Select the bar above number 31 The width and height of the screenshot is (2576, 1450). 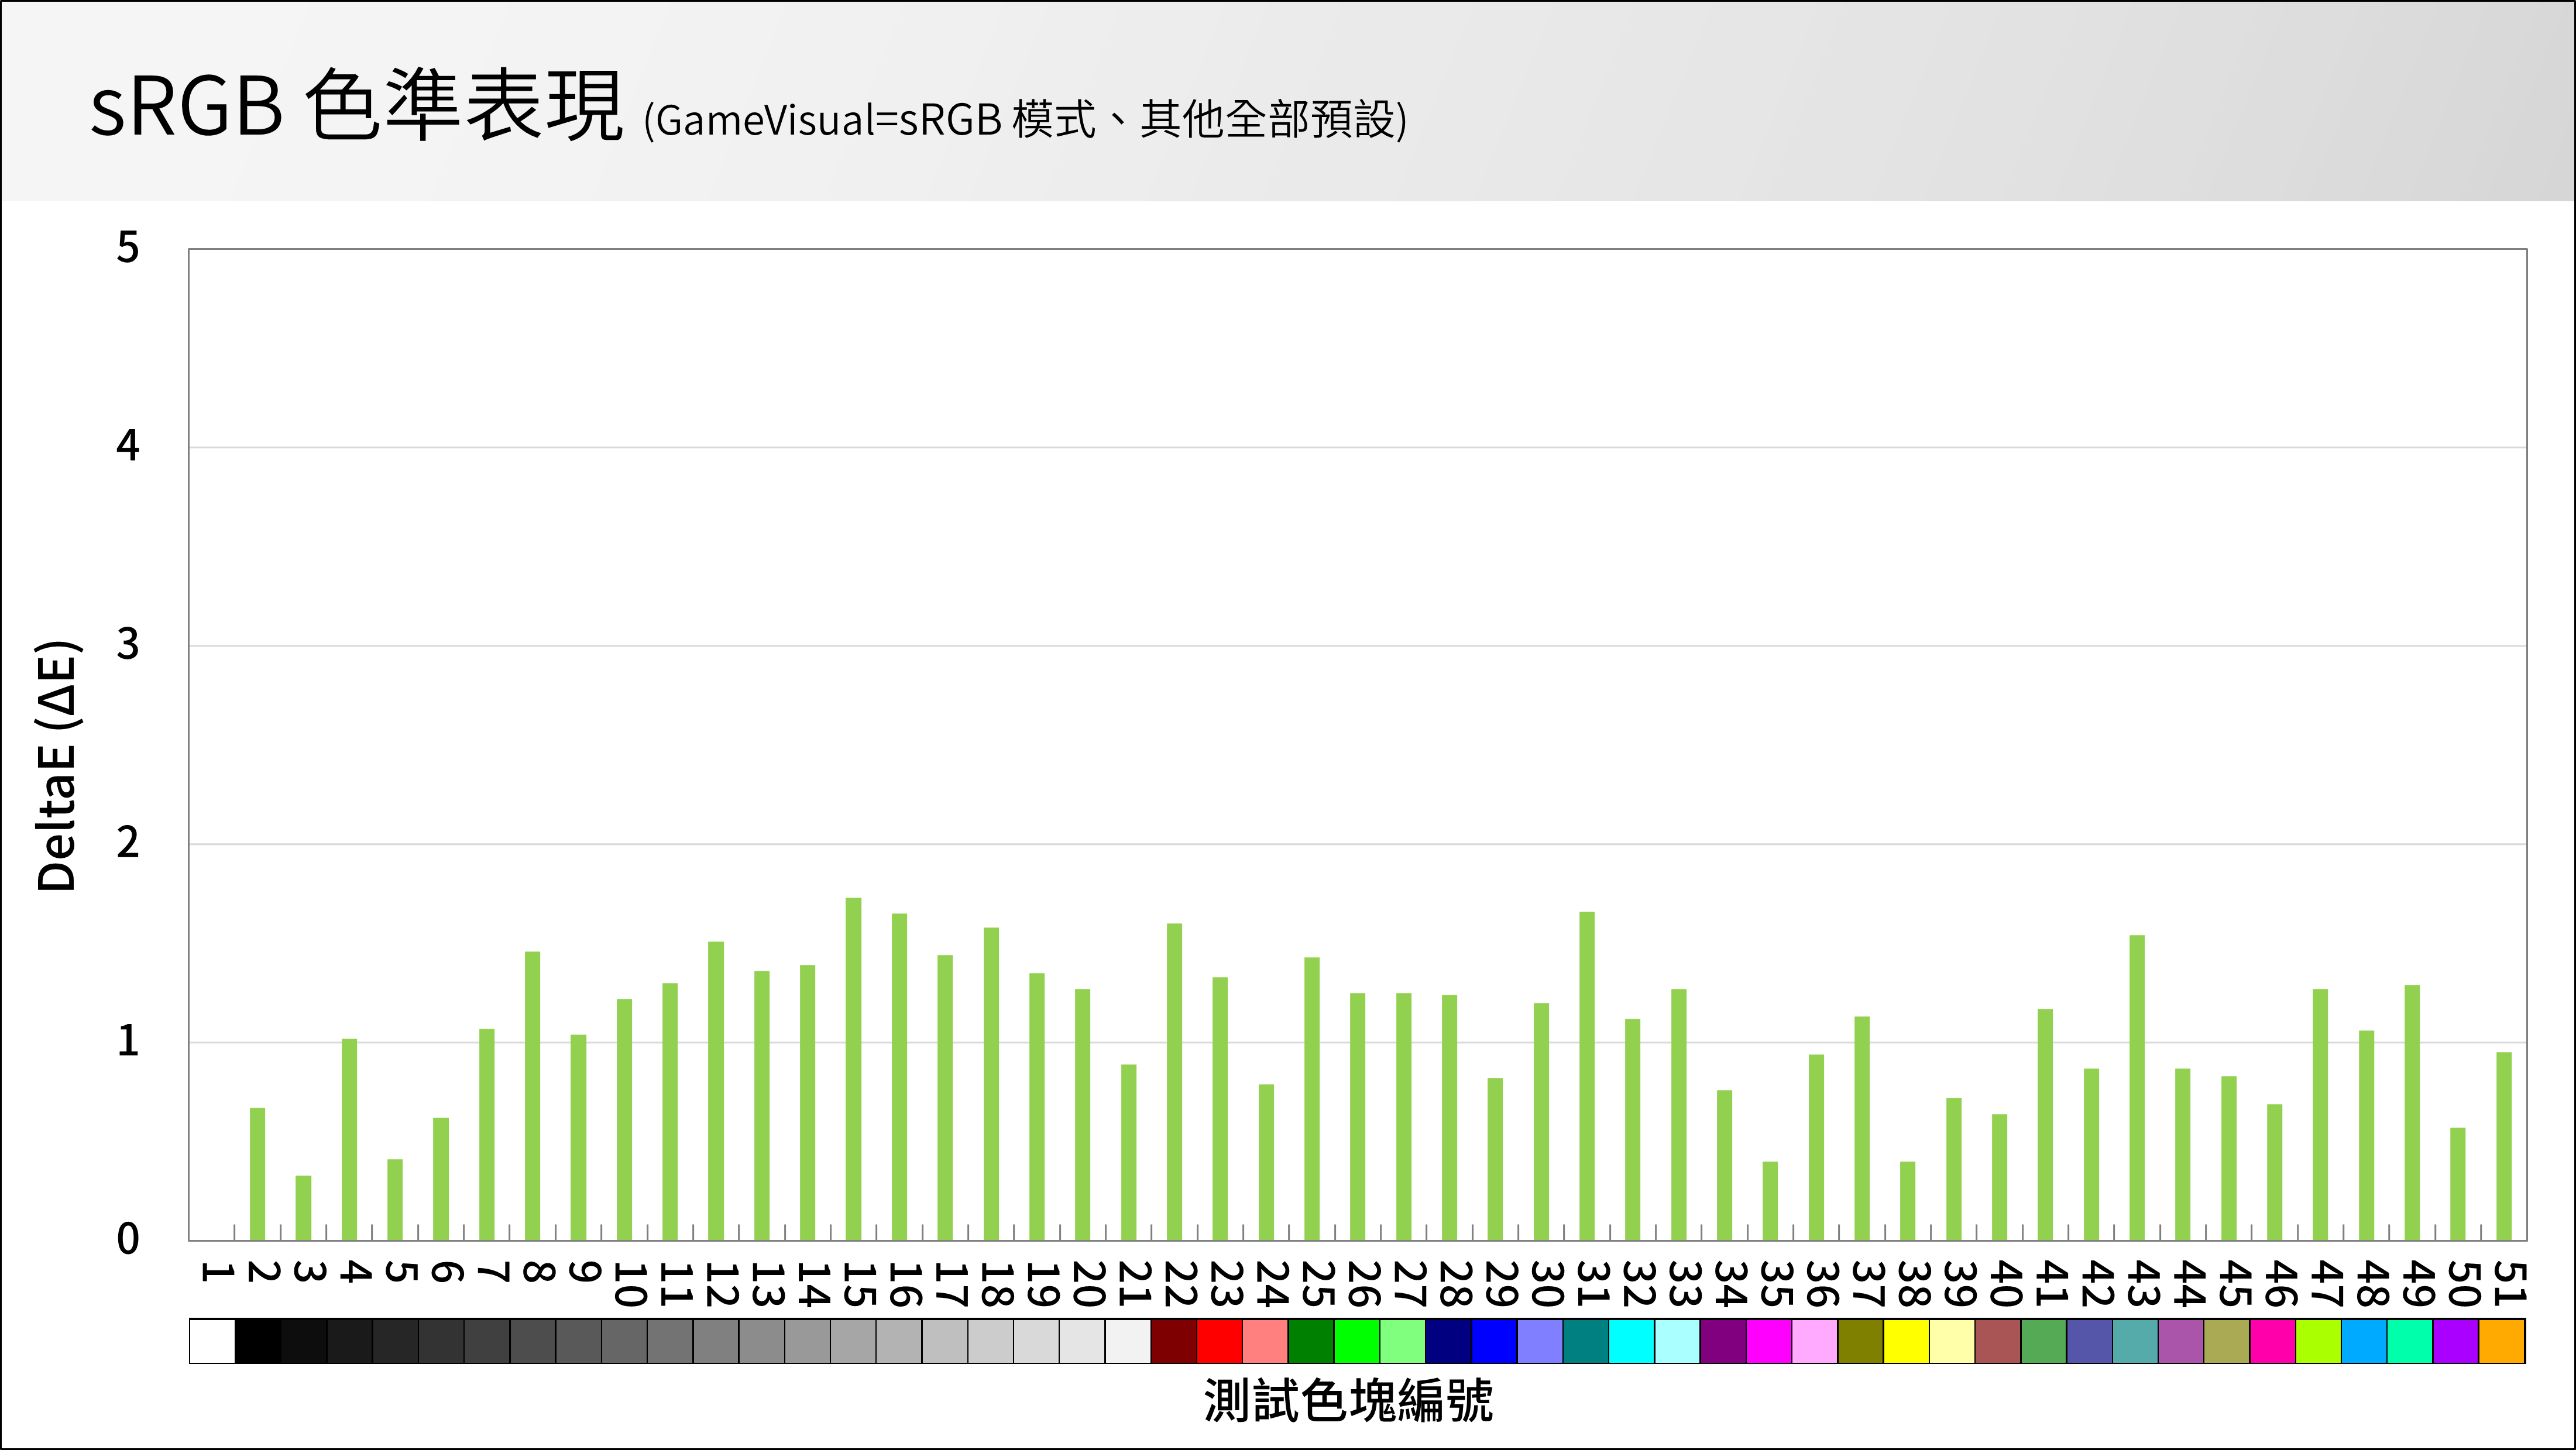[1586, 1076]
